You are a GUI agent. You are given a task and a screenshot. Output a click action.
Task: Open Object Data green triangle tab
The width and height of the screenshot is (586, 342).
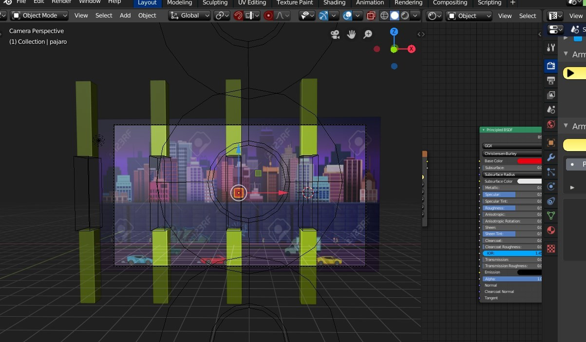click(x=551, y=216)
